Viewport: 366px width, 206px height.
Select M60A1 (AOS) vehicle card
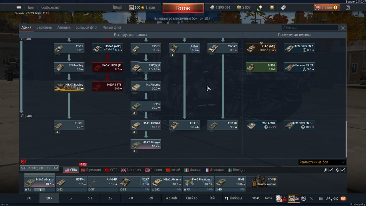click(108, 48)
